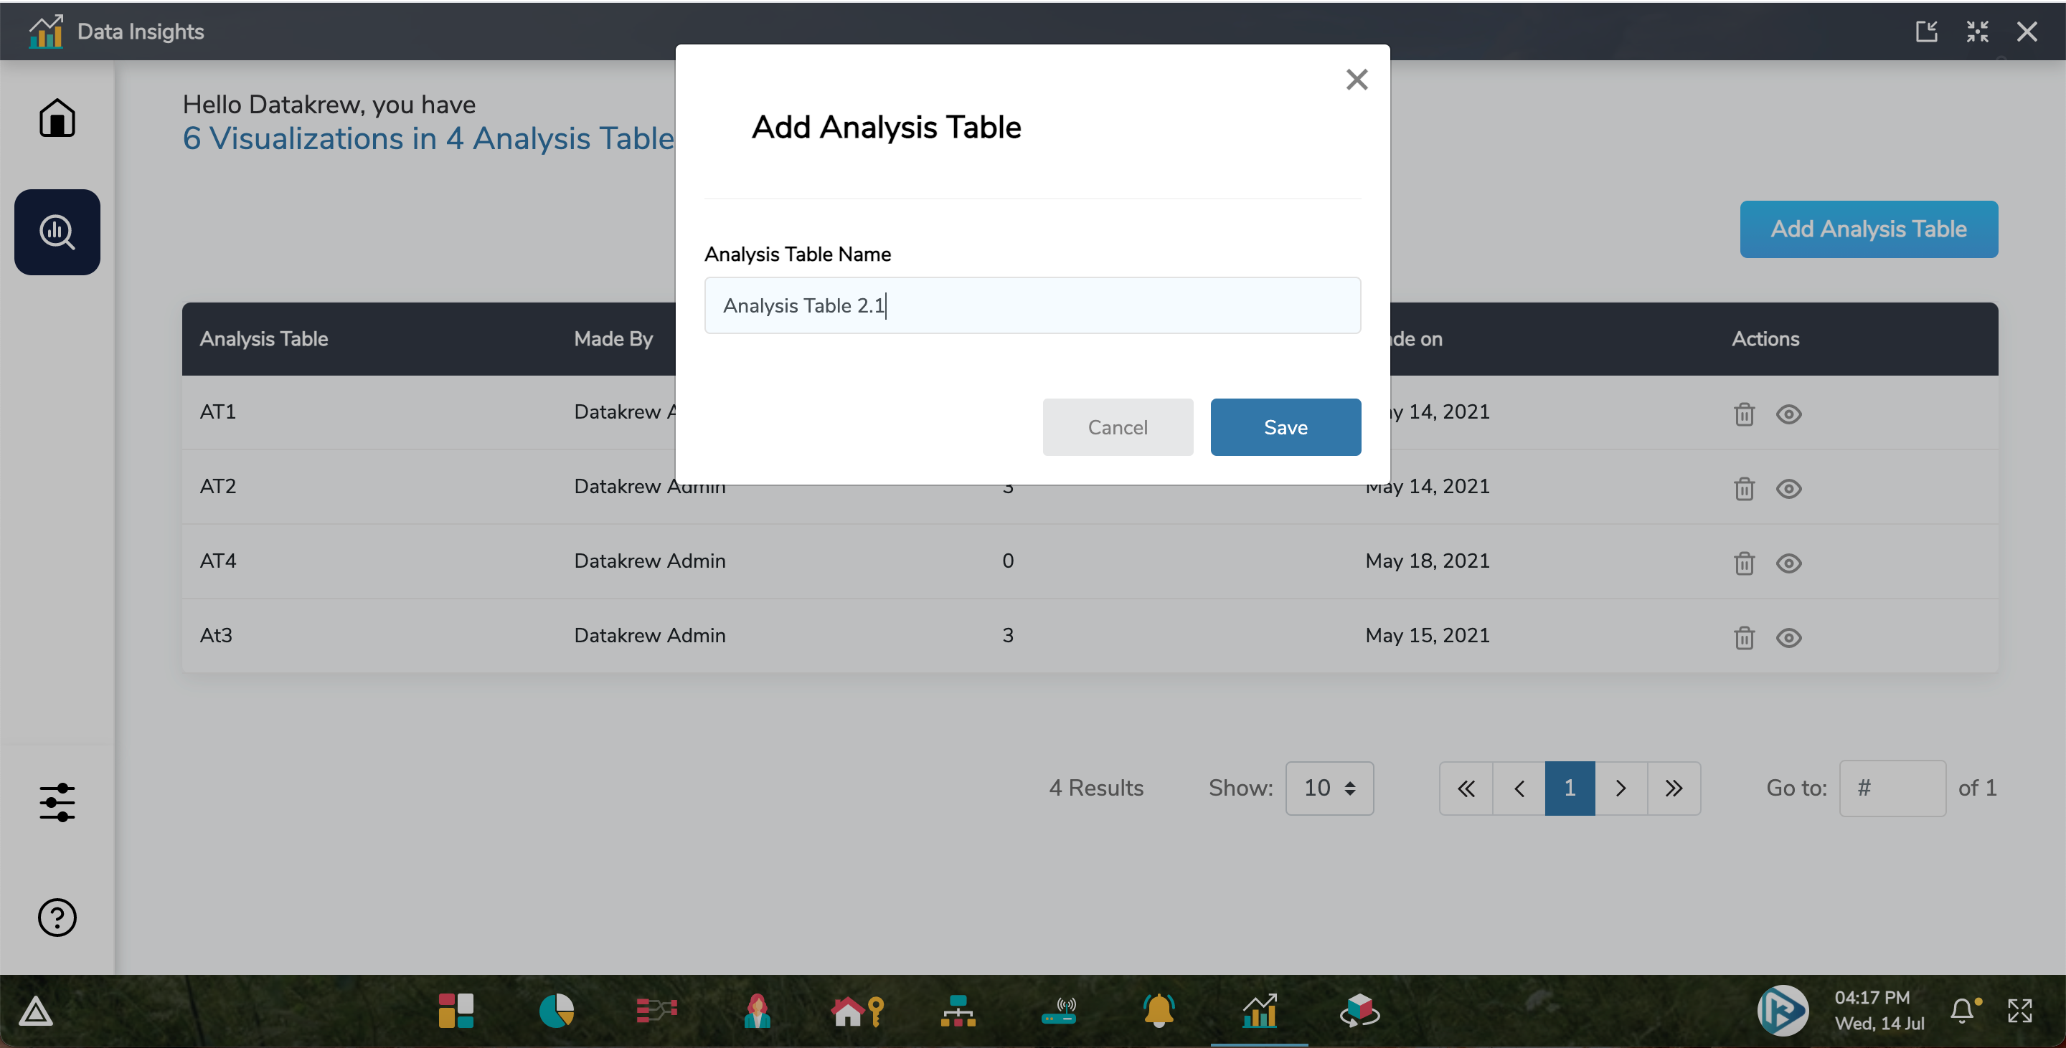Click the Data Insights app logo
2066x1048 pixels.
tap(46, 32)
